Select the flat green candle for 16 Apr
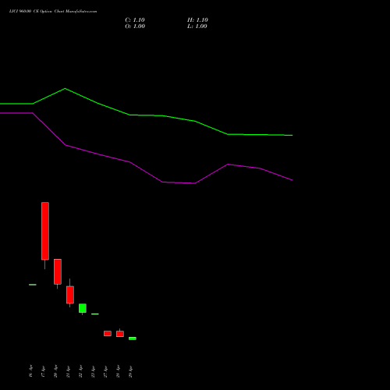The image size is (390, 390). tap(33, 285)
